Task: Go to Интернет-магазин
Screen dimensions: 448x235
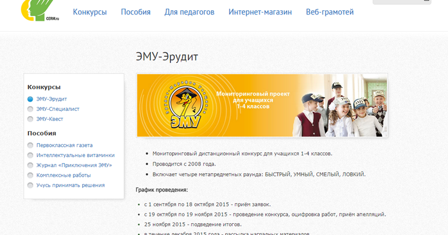Action: (261, 12)
